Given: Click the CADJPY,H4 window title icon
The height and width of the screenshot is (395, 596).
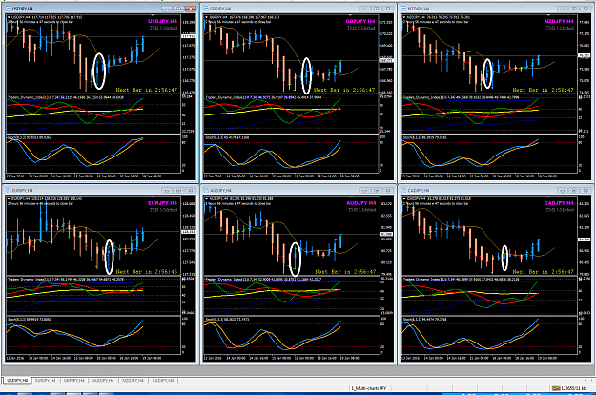Looking at the screenshot, I should point(403,190).
